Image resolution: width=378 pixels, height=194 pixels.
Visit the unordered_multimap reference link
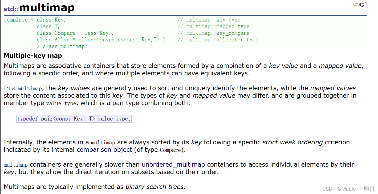pyautogui.click(x=173, y=165)
